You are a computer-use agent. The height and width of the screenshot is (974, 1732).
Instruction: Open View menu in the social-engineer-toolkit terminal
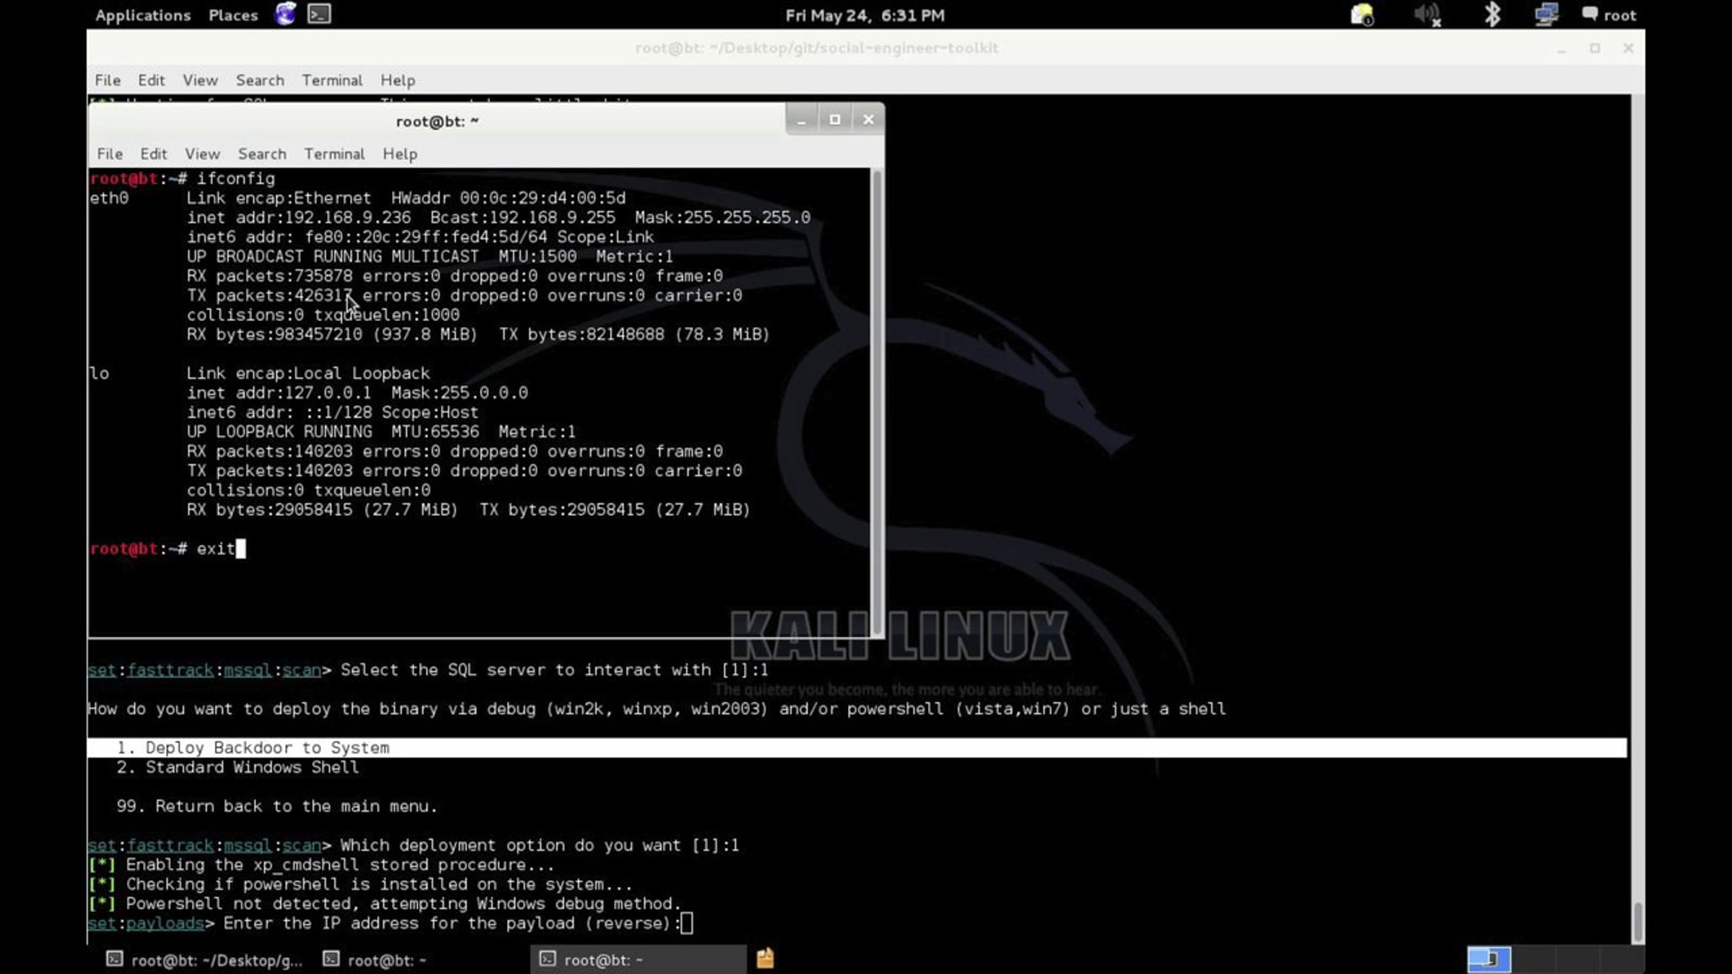(200, 80)
